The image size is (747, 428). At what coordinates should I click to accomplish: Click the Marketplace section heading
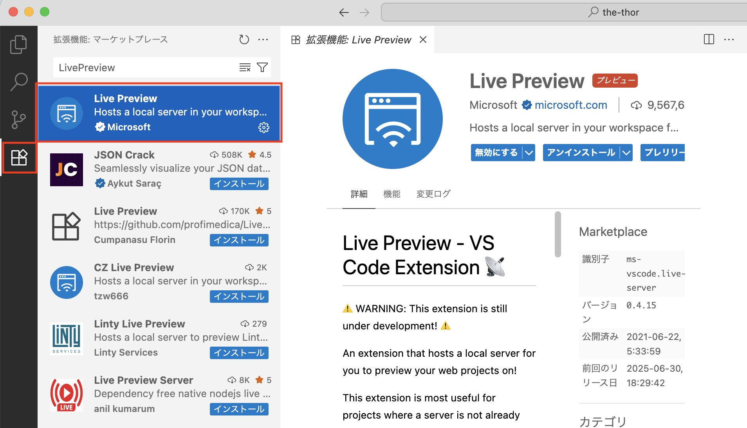[613, 232]
